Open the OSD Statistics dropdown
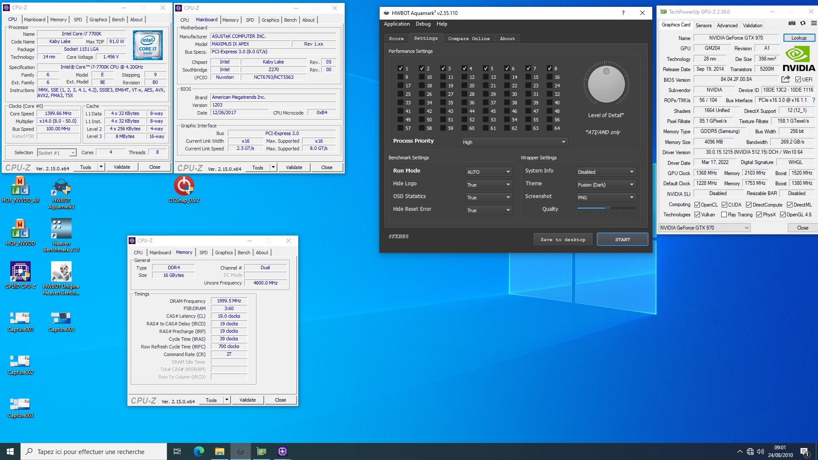This screenshot has height=460, width=818. 489,197
